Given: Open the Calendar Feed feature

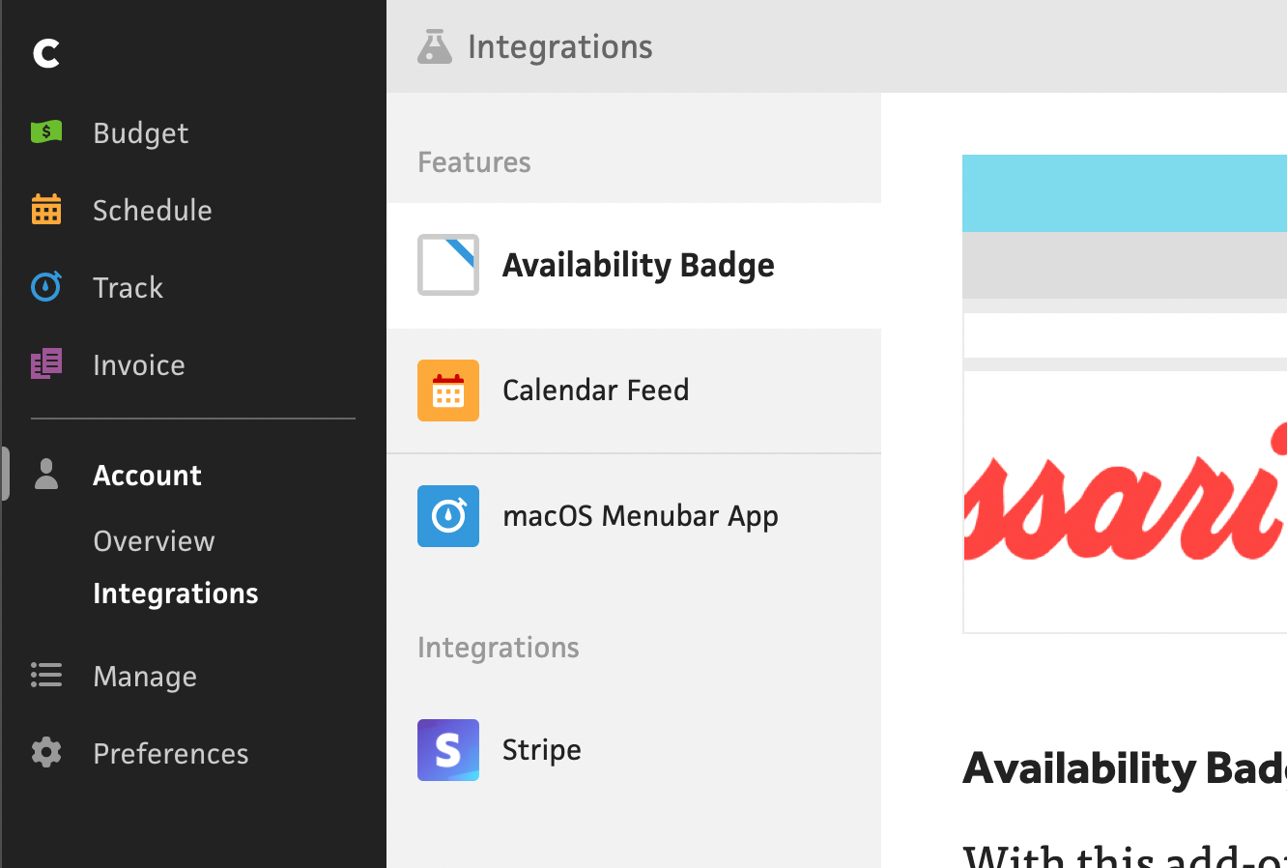Looking at the screenshot, I should point(595,391).
